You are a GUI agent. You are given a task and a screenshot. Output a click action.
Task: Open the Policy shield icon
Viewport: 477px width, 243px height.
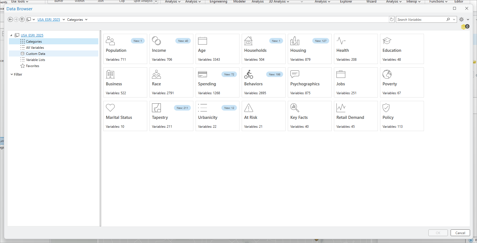coord(386,108)
